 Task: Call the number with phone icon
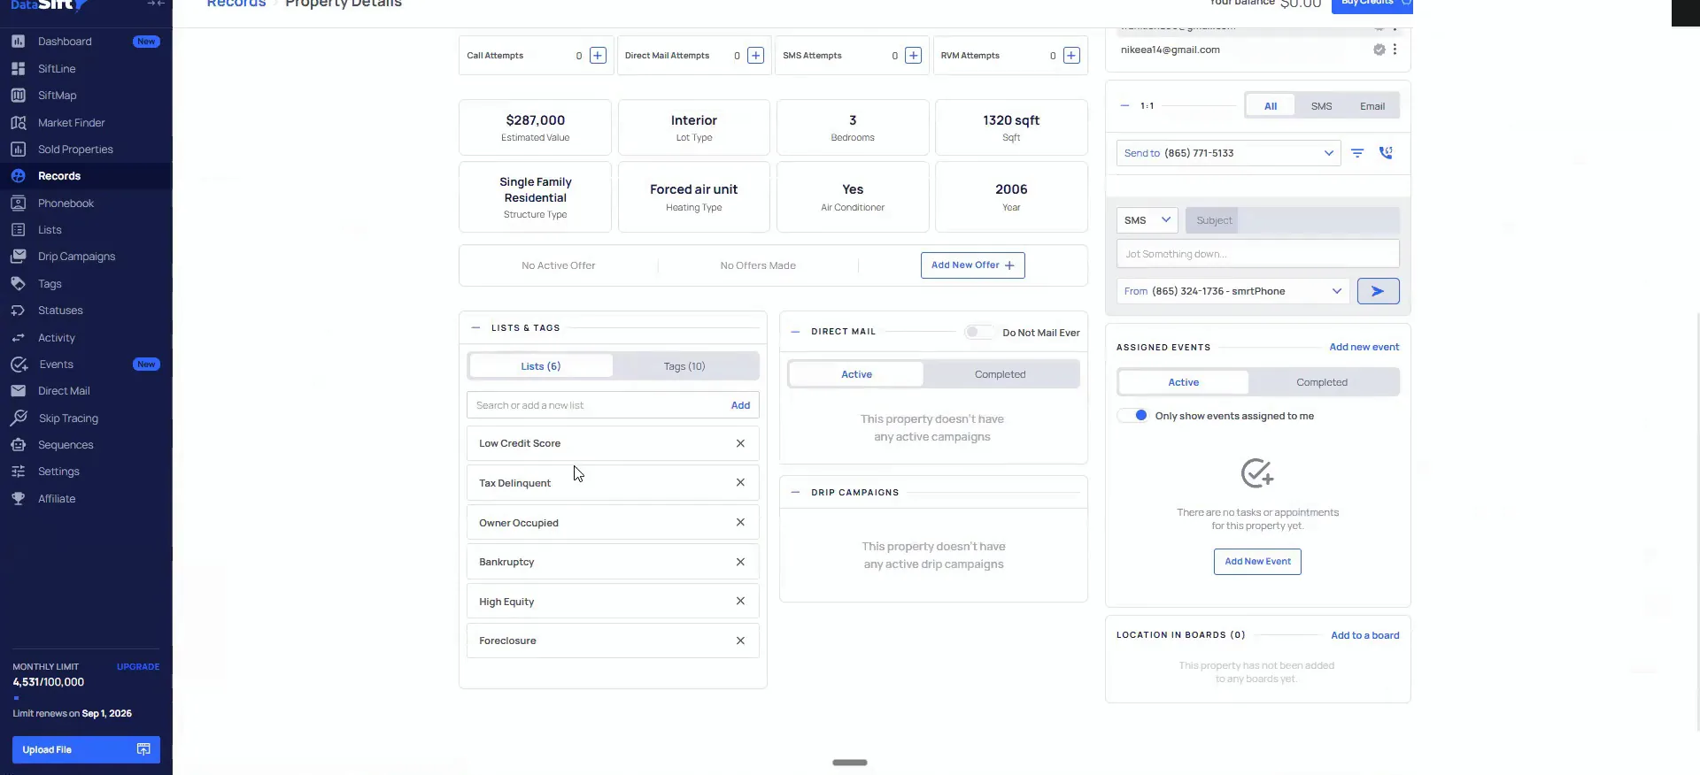click(1386, 153)
